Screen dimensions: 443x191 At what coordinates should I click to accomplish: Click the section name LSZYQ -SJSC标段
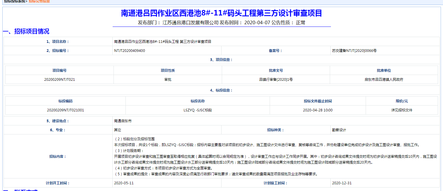tap(198, 110)
